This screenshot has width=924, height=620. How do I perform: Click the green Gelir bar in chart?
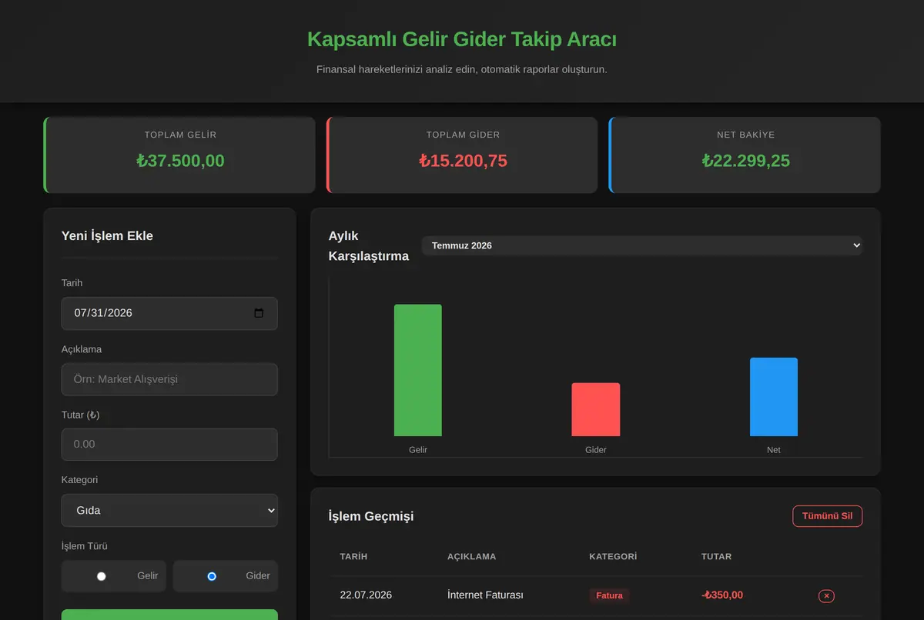click(418, 370)
